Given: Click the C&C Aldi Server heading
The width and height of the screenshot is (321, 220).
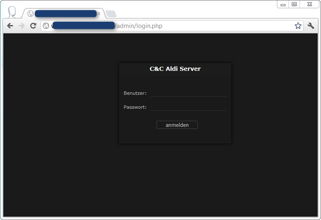Looking at the screenshot, I should (175, 69).
